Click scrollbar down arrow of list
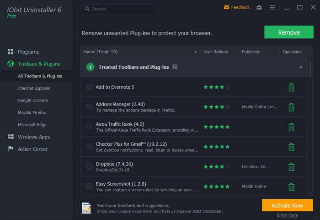This screenshot has width=320, height=220. (x=310, y=194)
